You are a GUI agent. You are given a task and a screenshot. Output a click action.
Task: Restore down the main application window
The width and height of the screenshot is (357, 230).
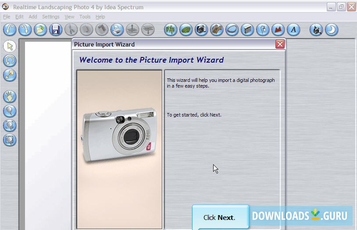pyautogui.click(x=341, y=7)
